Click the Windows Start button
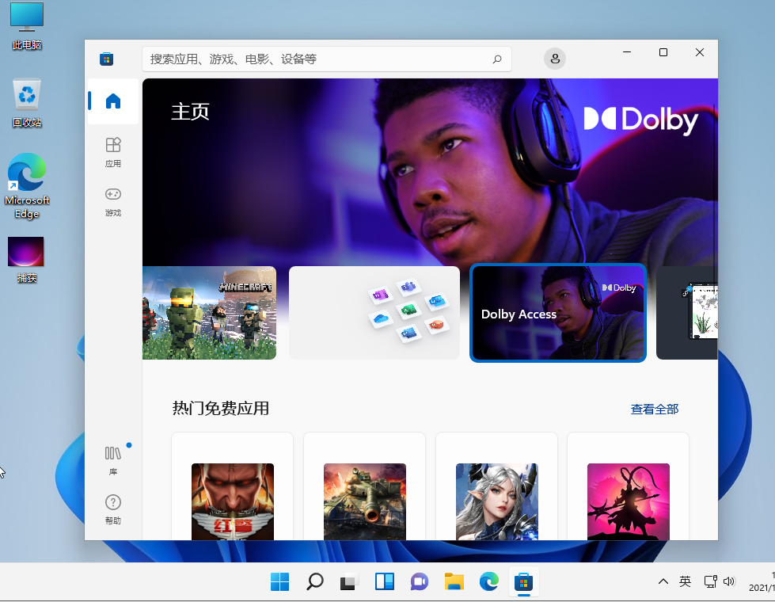 pos(279,582)
